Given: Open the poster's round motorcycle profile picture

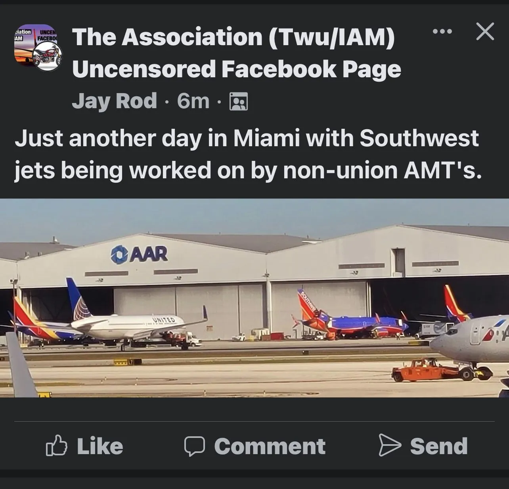Looking at the screenshot, I should [48, 55].
